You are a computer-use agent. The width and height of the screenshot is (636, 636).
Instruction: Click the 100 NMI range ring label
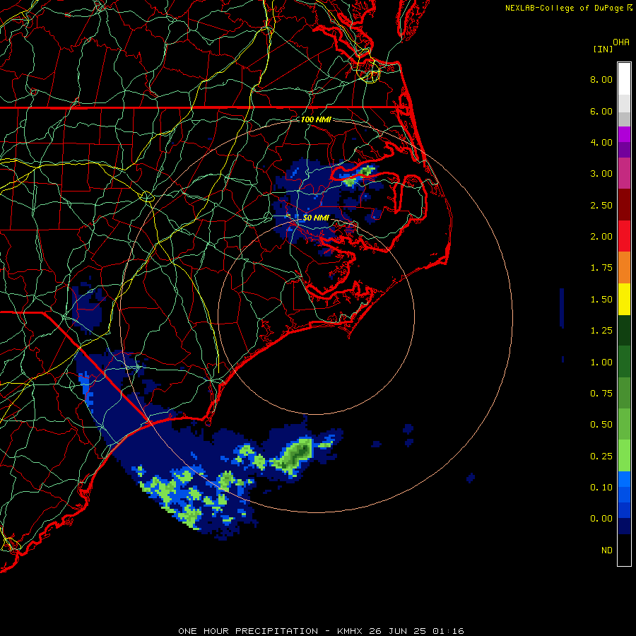[x=316, y=119]
